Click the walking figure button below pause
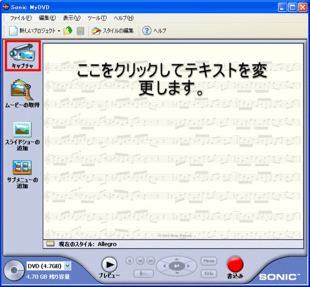This screenshot has width=310, height=287. pyautogui.click(x=143, y=273)
